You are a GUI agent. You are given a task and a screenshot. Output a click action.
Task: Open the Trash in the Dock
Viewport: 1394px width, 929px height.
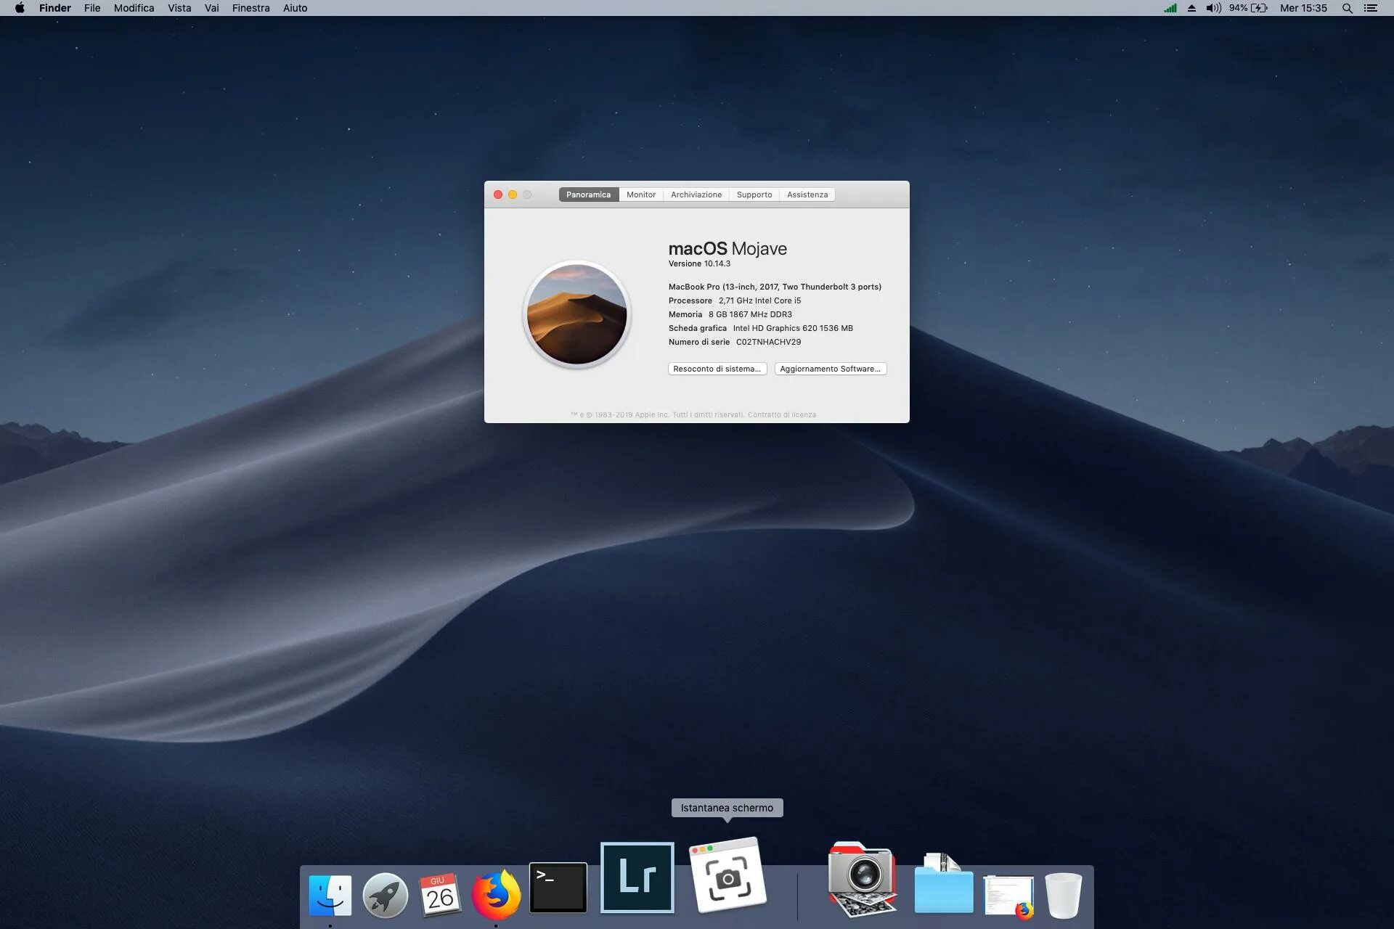pos(1063,896)
